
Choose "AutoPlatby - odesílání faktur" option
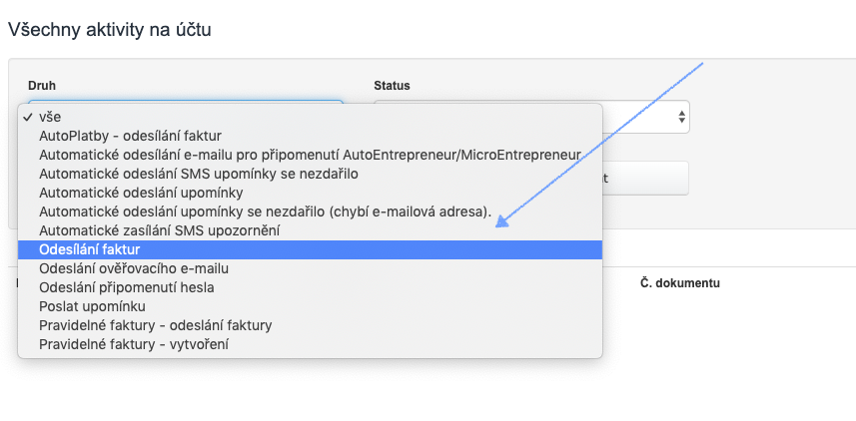click(x=130, y=136)
